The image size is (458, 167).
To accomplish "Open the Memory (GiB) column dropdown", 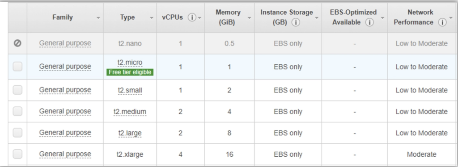I will [x=249, y=18].
